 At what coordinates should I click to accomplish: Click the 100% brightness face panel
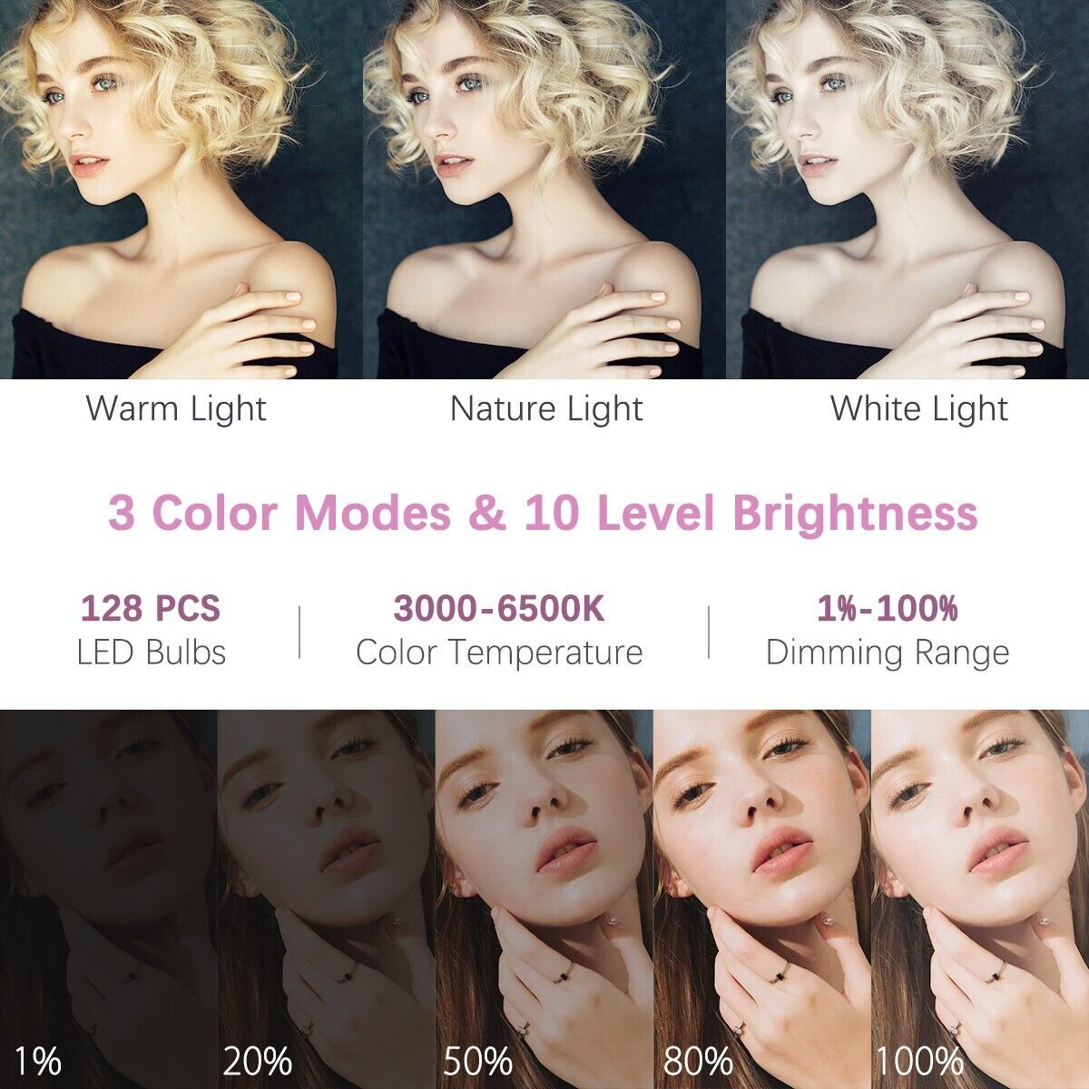[980, 899]
